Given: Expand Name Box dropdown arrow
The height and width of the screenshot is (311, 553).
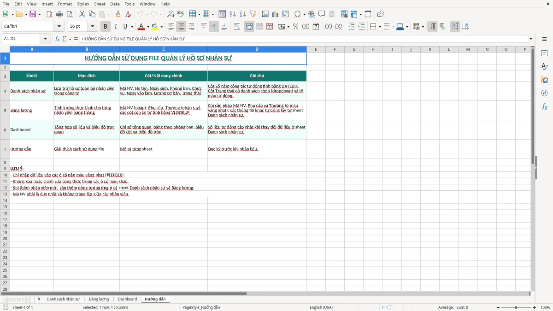Looking at the screenshot, I should pos(46,39).
